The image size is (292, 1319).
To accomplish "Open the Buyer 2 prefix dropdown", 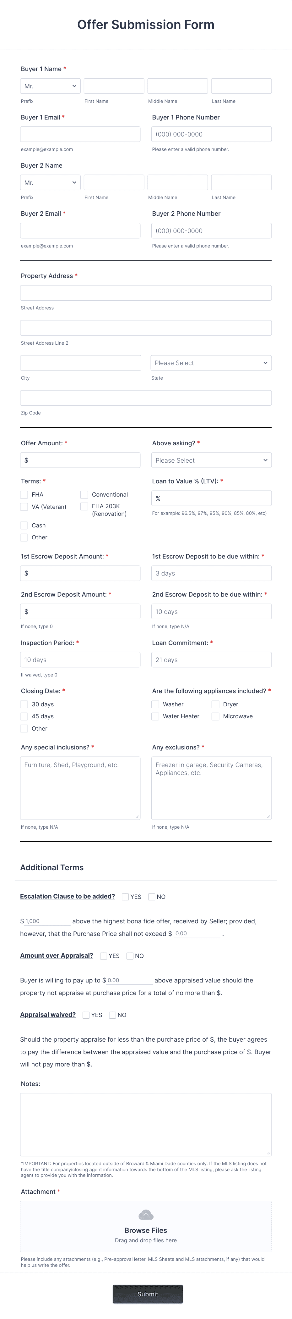I will tap(50, 182).
